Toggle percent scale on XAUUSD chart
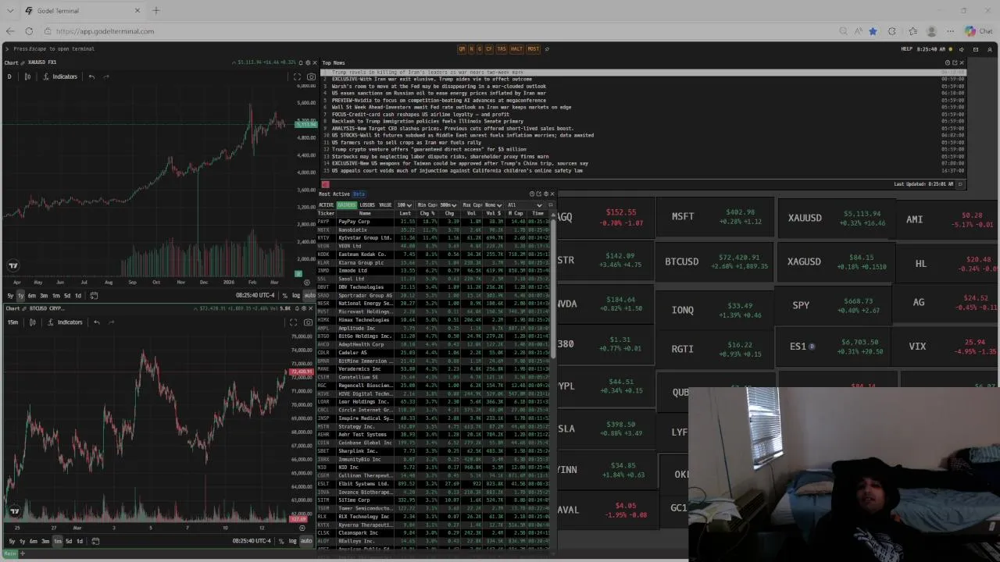Viewport: 1000px width, 562px height. [284, 296]
